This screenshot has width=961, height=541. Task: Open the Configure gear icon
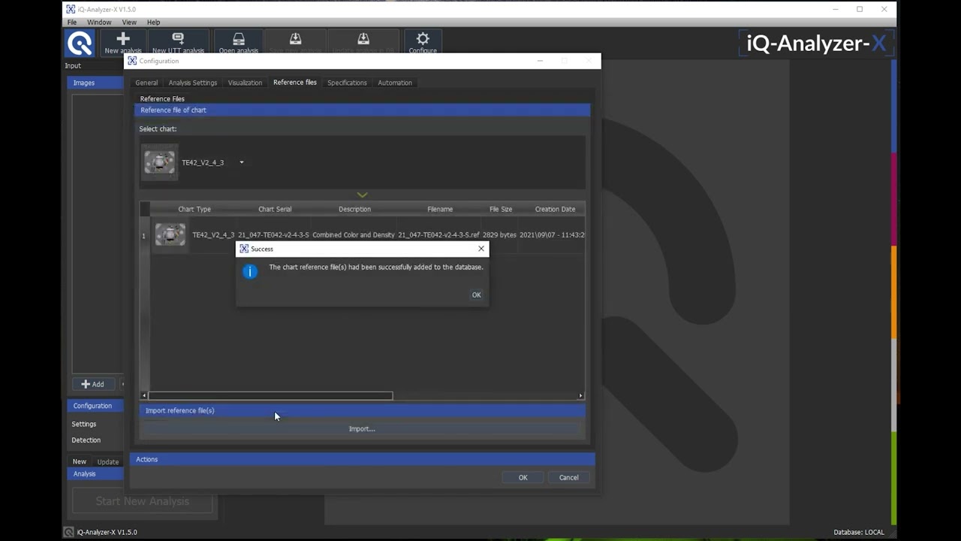click(423, 38)
